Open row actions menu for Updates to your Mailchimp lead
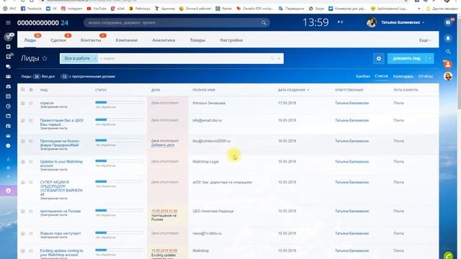This screenshot has width=461, height=259. pos(31,162)
